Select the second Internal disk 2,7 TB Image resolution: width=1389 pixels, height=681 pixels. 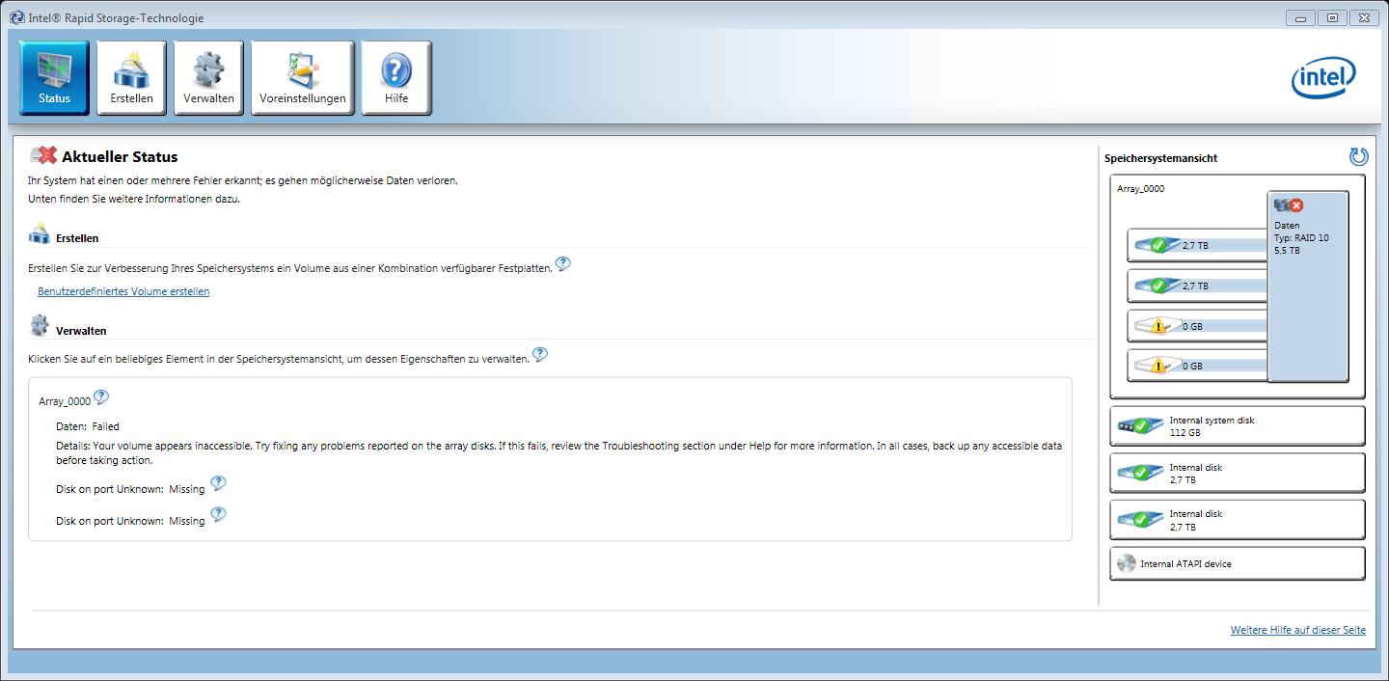point(1238,520)
